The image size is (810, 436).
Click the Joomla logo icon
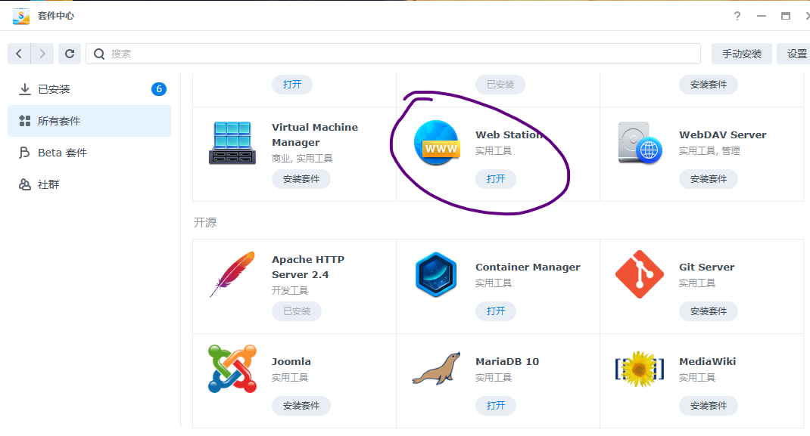tap(232, 369)
